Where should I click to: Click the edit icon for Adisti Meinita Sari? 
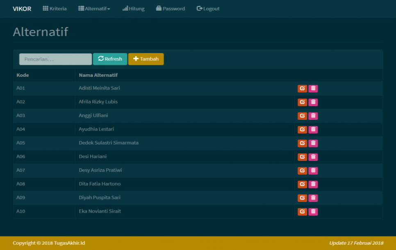(x=302, y=89)
